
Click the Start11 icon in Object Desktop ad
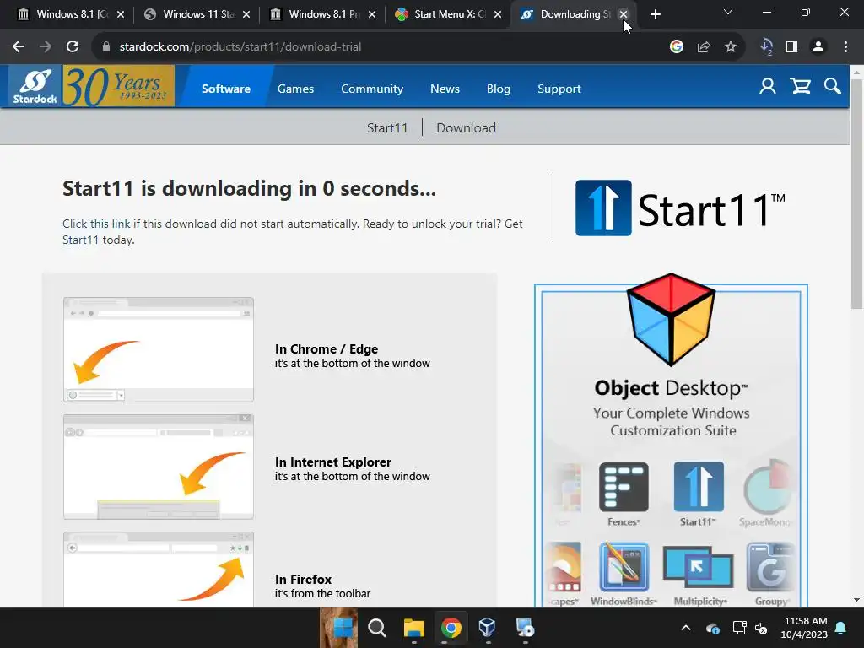(x=699, y=487)
